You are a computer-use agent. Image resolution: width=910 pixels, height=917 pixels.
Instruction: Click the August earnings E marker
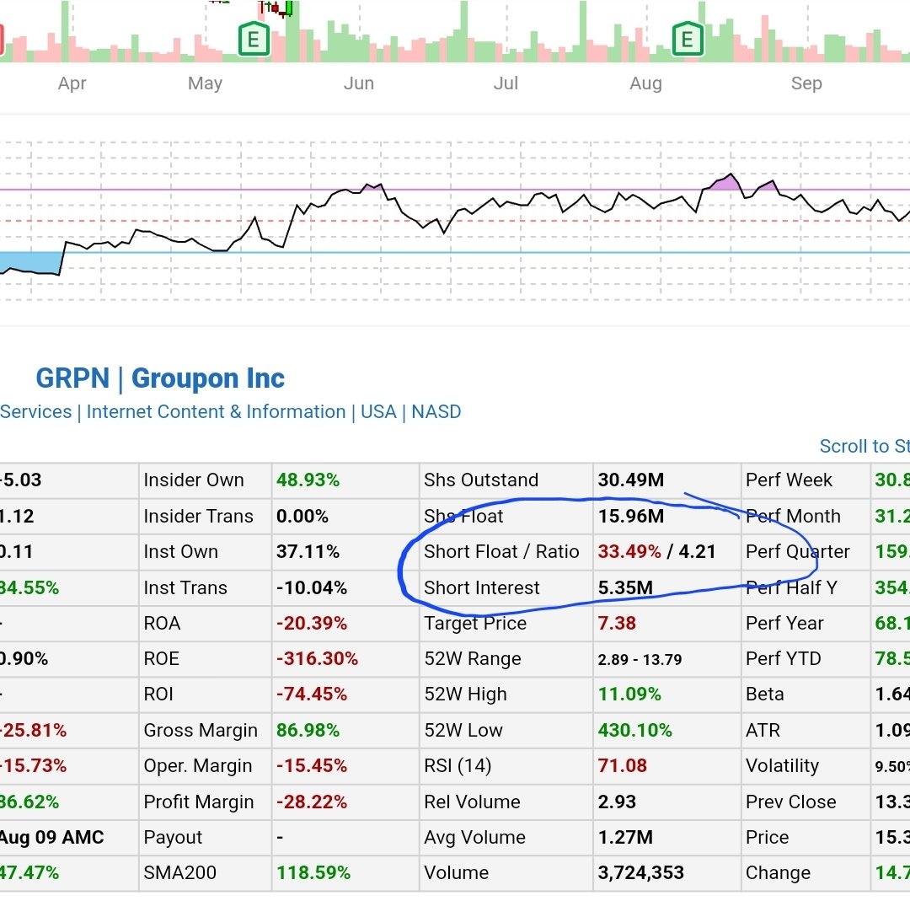(688, 39)
